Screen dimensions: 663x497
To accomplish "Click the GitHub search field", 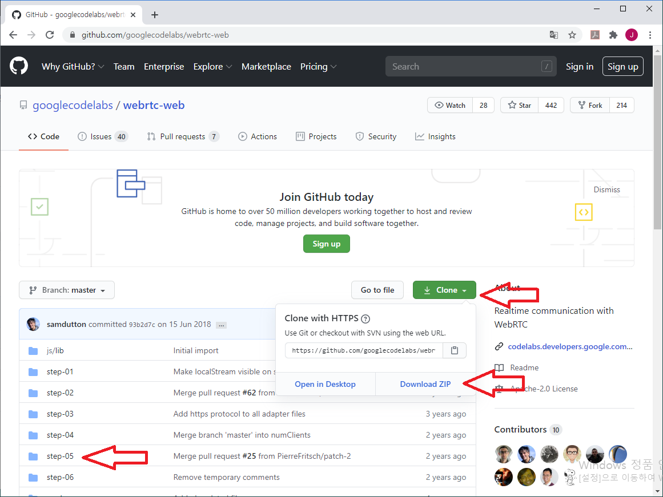I will 471,66.
